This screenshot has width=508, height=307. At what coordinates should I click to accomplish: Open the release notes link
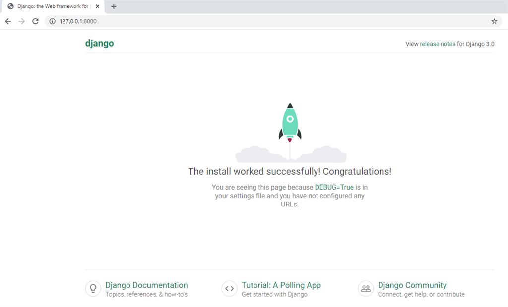(438, 44)
